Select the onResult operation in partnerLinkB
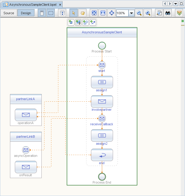185x196 pixels. click(x=26, y=167)
